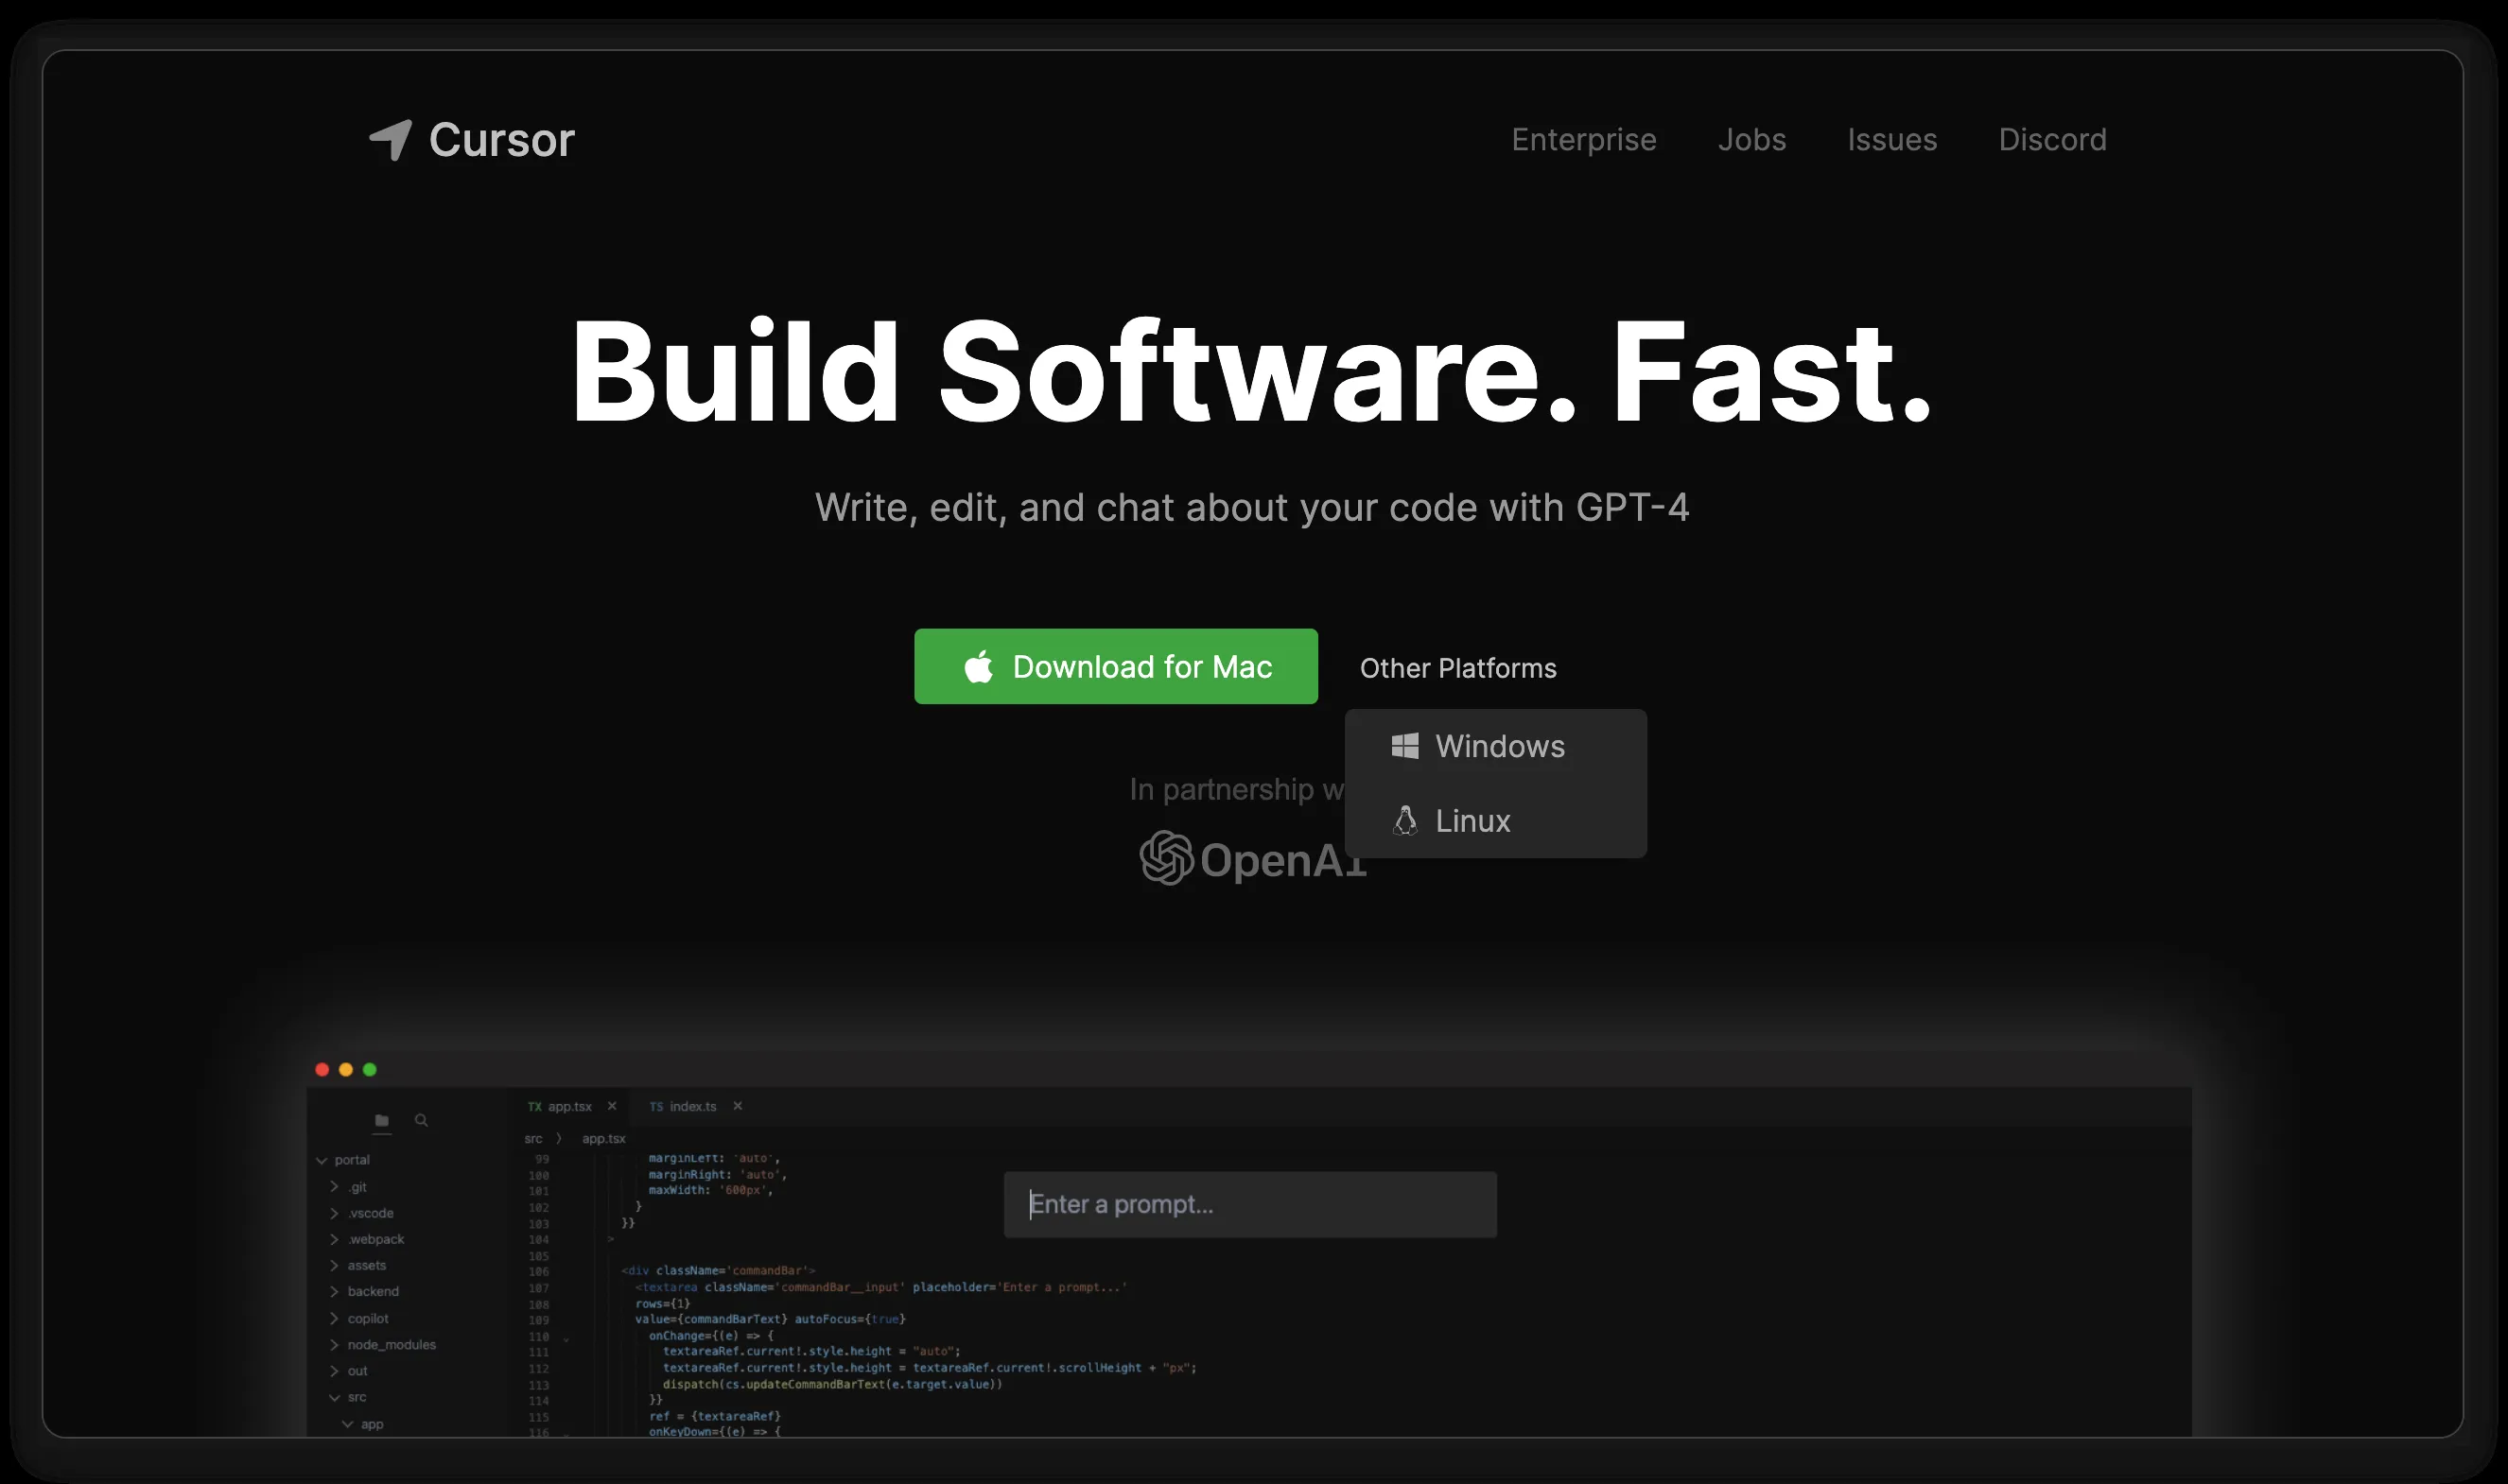Image resolution: width=2508 pixels, height=1484 pixels.
Task: Click the Linux penguin icon
Action: 1404,821
